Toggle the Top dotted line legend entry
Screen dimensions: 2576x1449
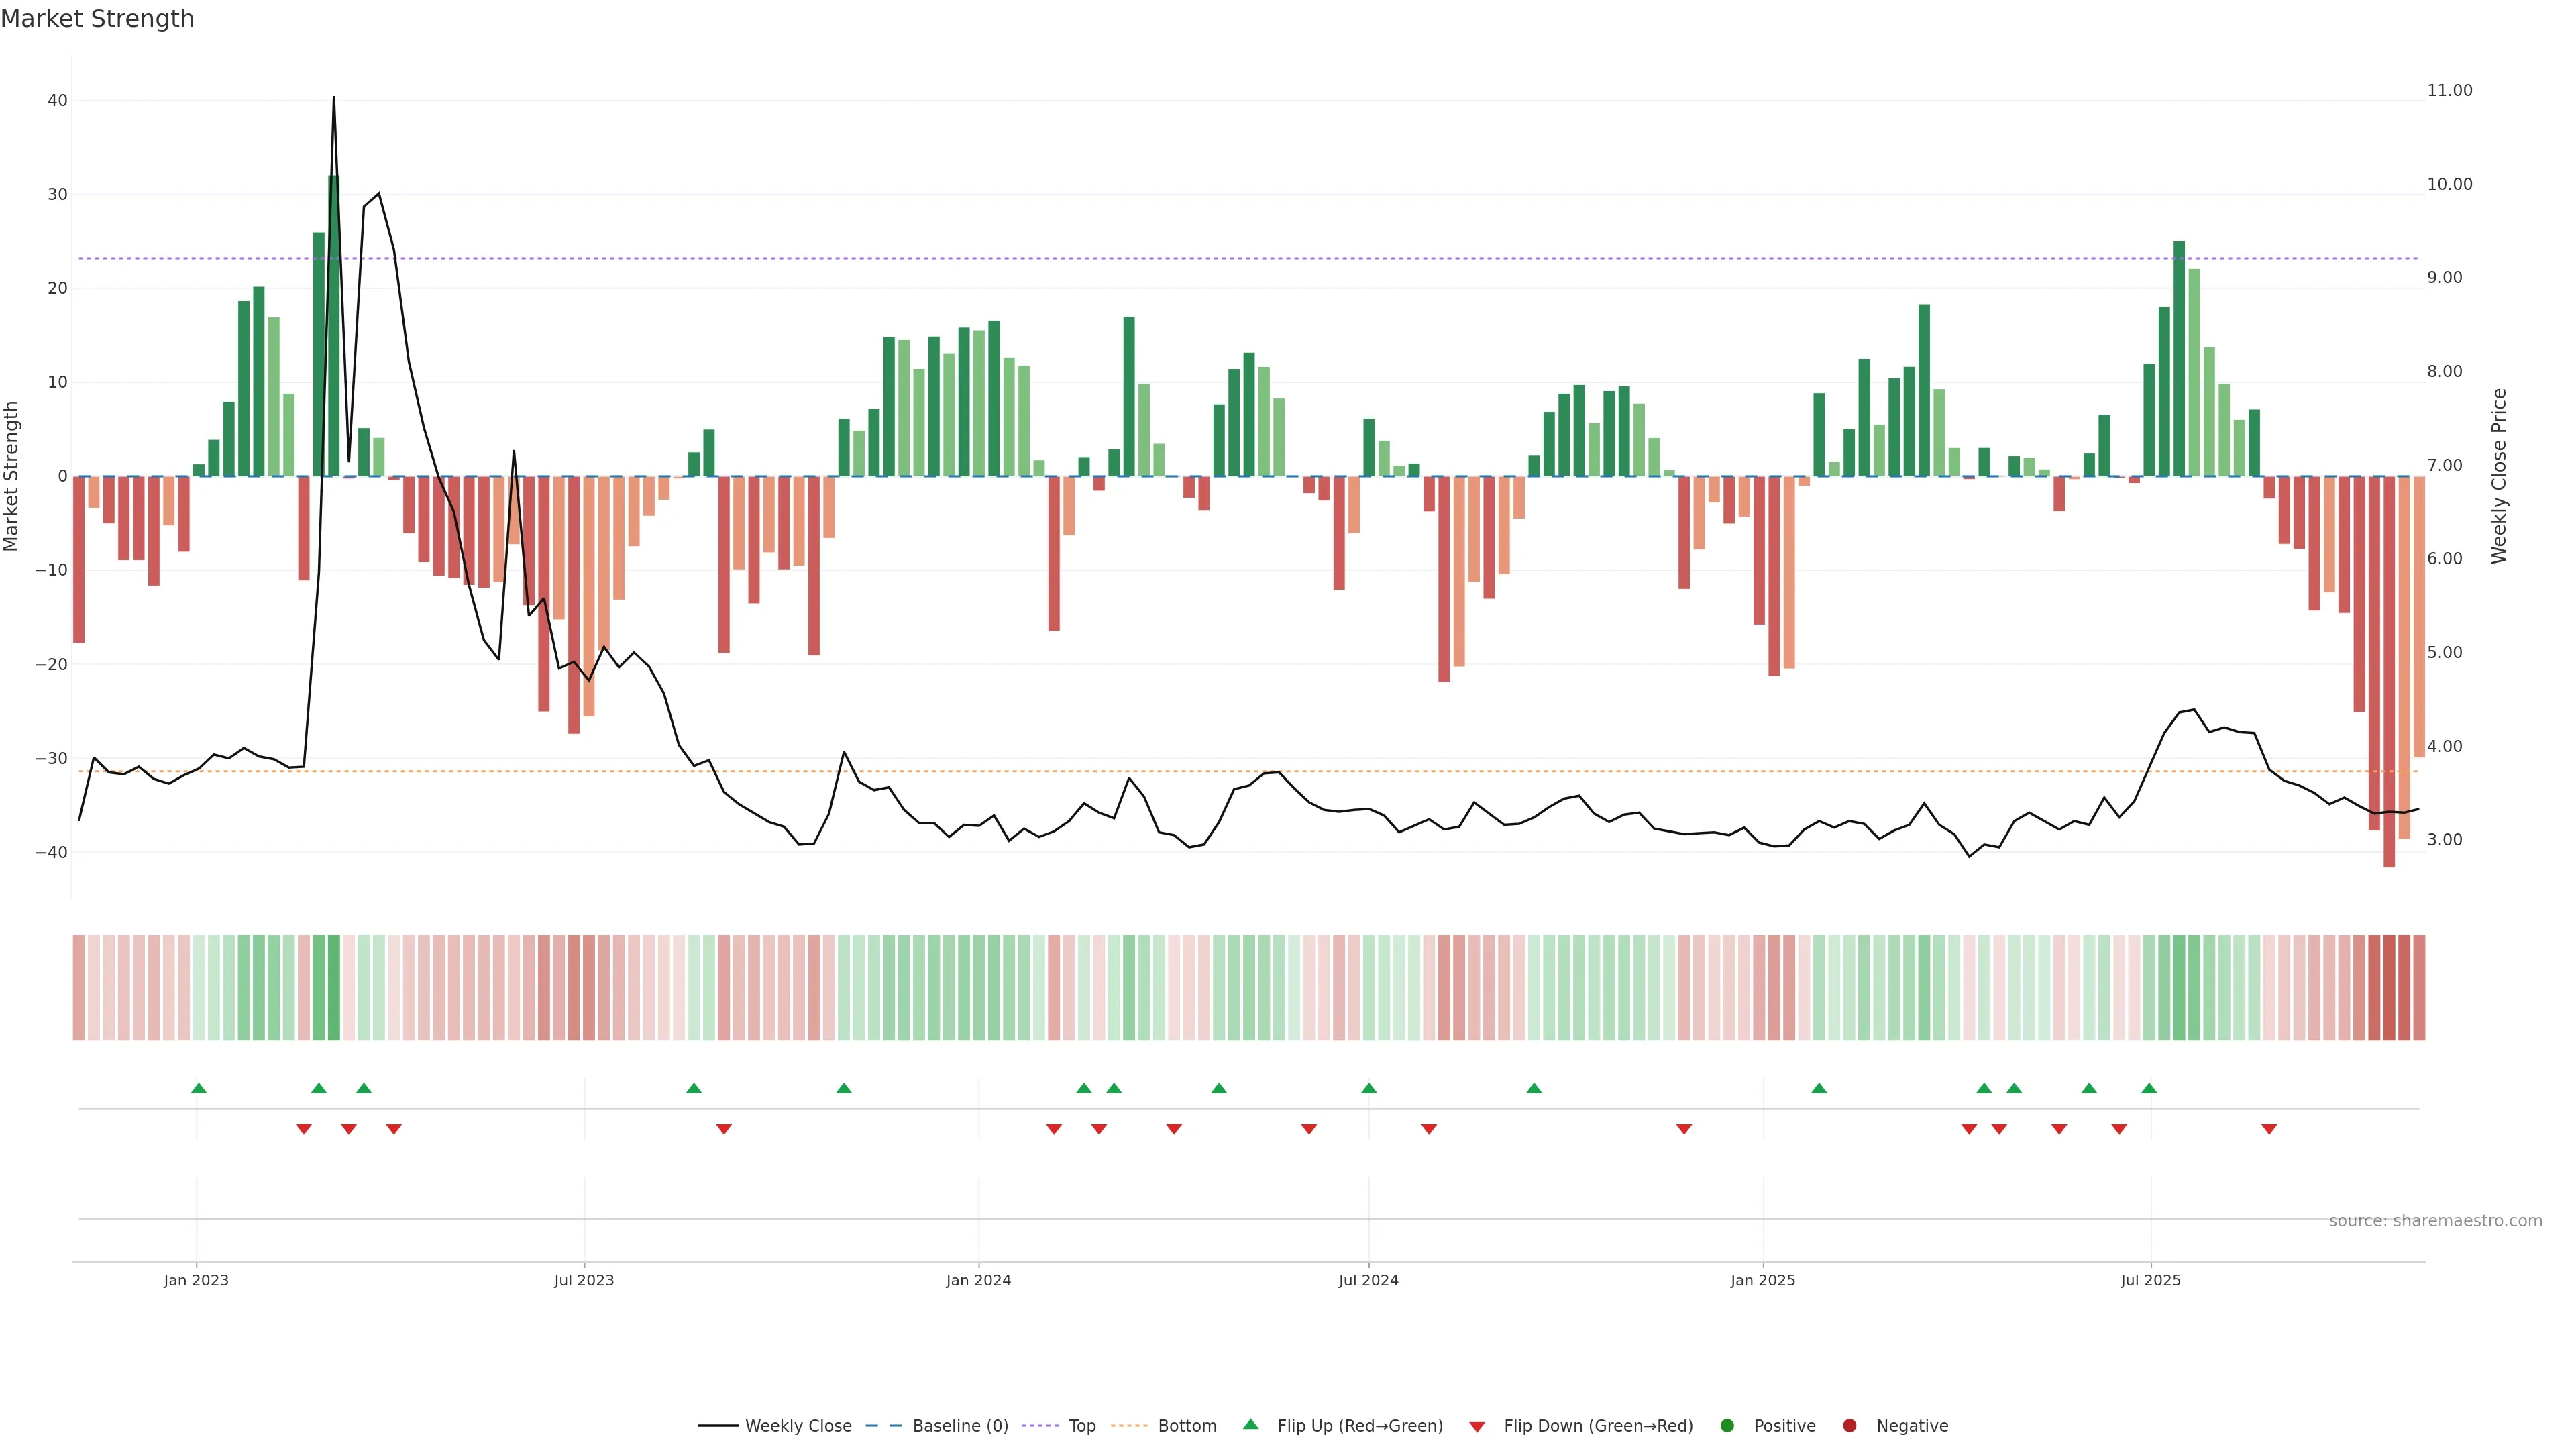1082,1426
